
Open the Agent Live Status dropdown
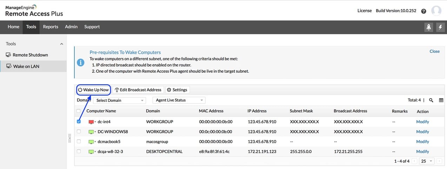click(x=179, y=100)
